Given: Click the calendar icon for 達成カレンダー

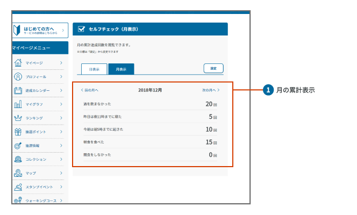Looking at the screenshot, I should click(18, 90).
